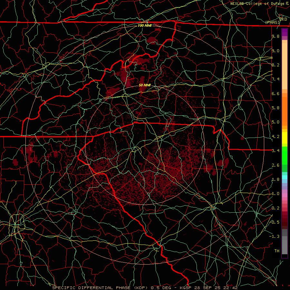Image resolution: width=290 pixels, height=290 pixels.
Task: Pick the yellow swatch beside 4.2
Action: [x=285, y=138]
